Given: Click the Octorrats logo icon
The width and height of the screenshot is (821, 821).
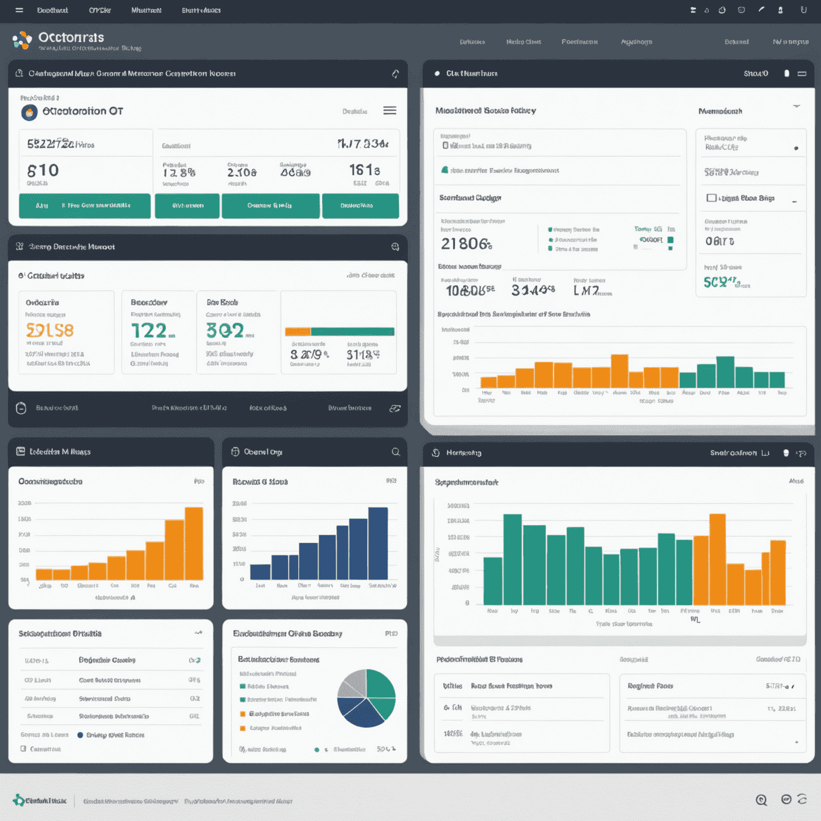Looking at the screenshot, I should 22,40.
